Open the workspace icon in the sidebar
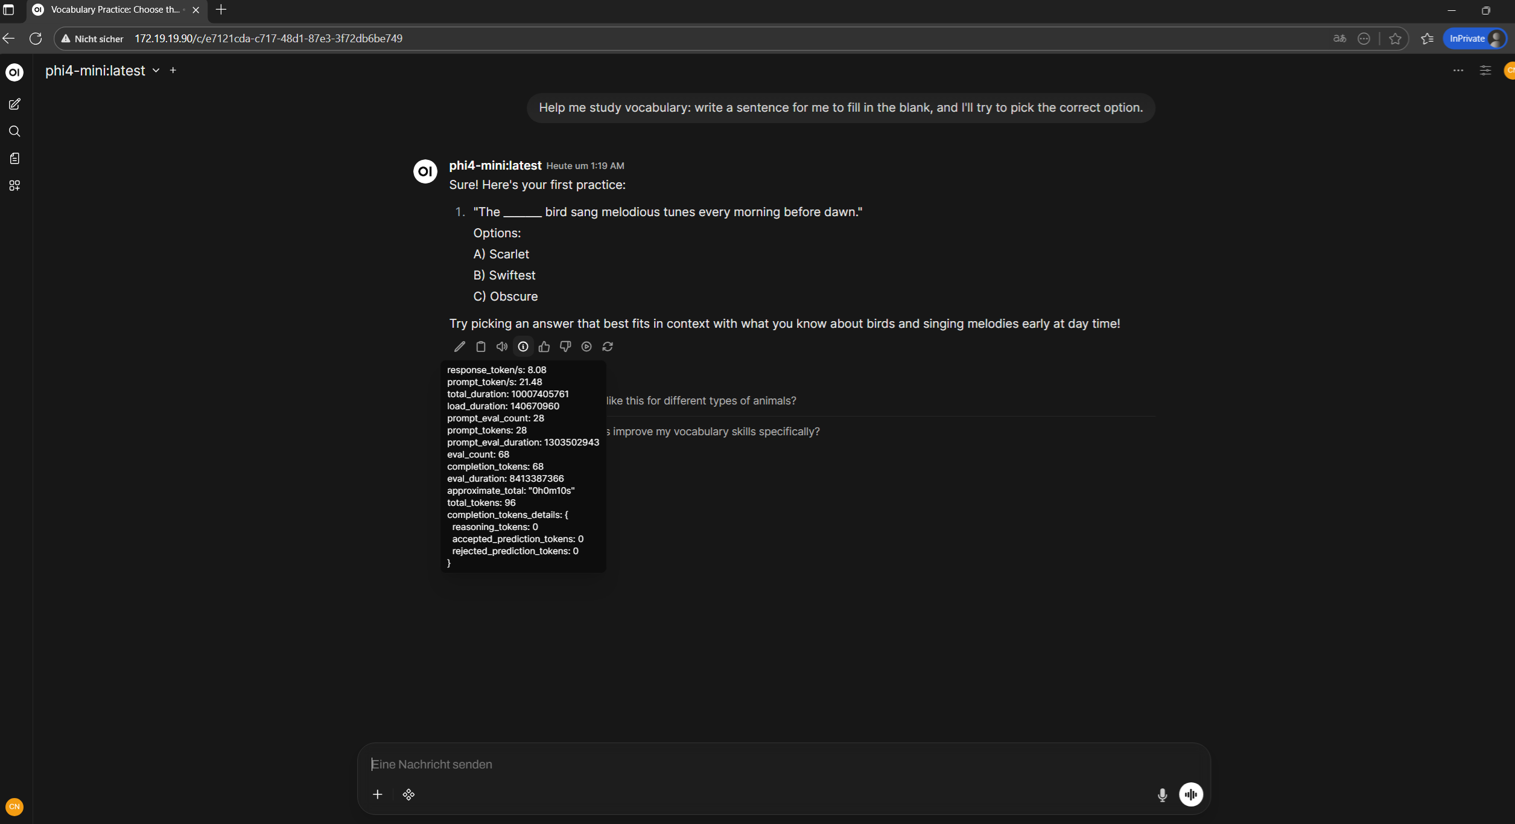This screenshot has width=1515, height=824. pyautogui.click(x=14, y=185)
